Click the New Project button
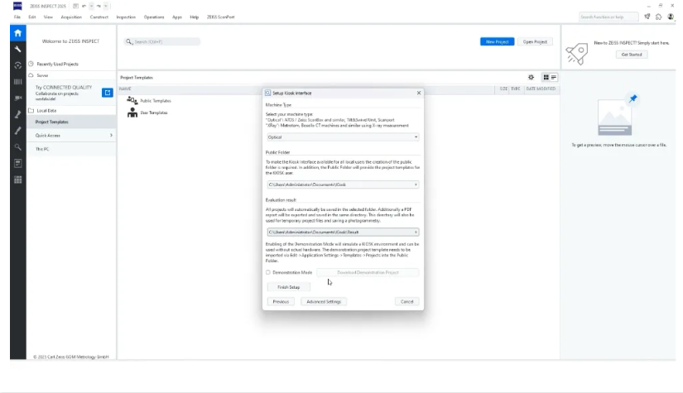 point(497,41)
